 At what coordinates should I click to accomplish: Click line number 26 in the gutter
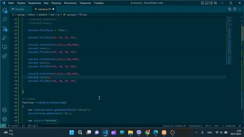click(16, 38)
